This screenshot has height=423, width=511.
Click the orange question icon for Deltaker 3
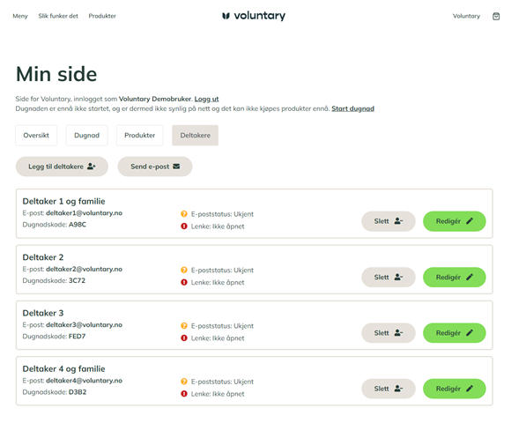184,325
